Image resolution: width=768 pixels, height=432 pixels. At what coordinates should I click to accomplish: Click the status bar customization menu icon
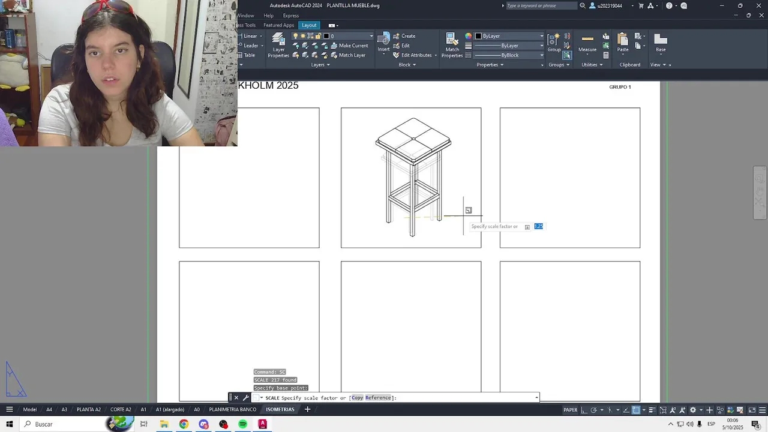[x=763, y=410]
